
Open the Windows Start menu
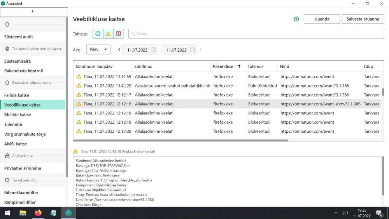click(x=7, y=213)
